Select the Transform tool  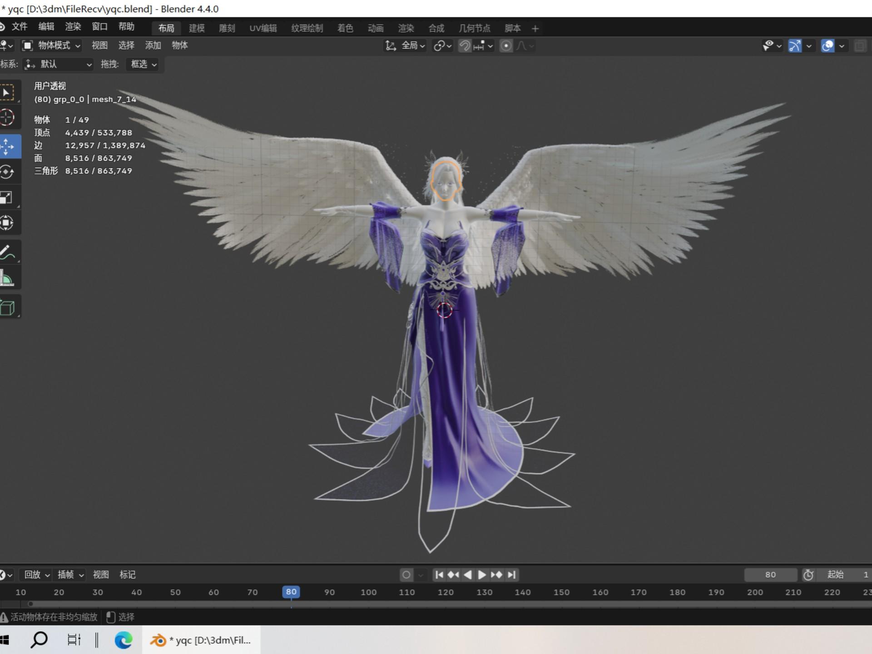7,223
